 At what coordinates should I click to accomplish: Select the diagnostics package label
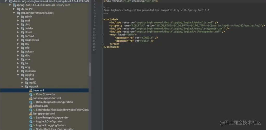(x=32, y=40)
